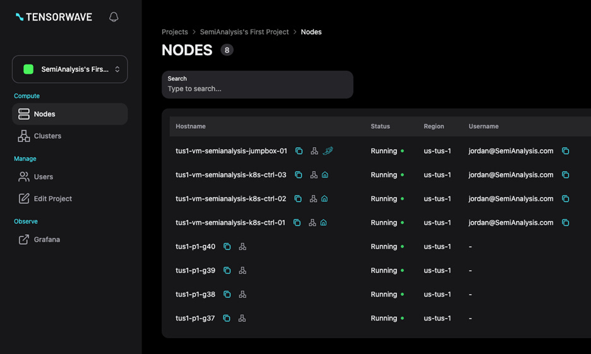
Task: Copy hostname tus1-vm-semianalysis-jumpbox-01
Action: pos(299,151)
